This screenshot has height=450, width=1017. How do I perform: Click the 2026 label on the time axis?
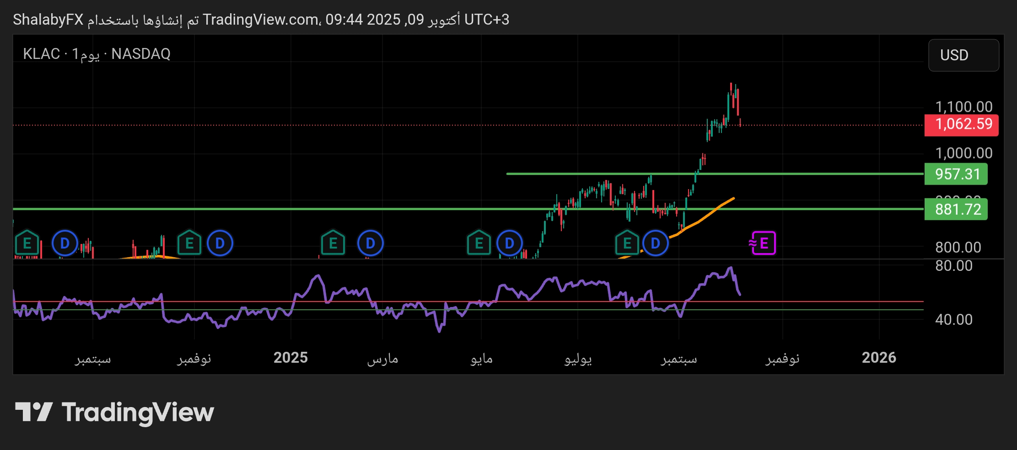click(x=878, y=358)
